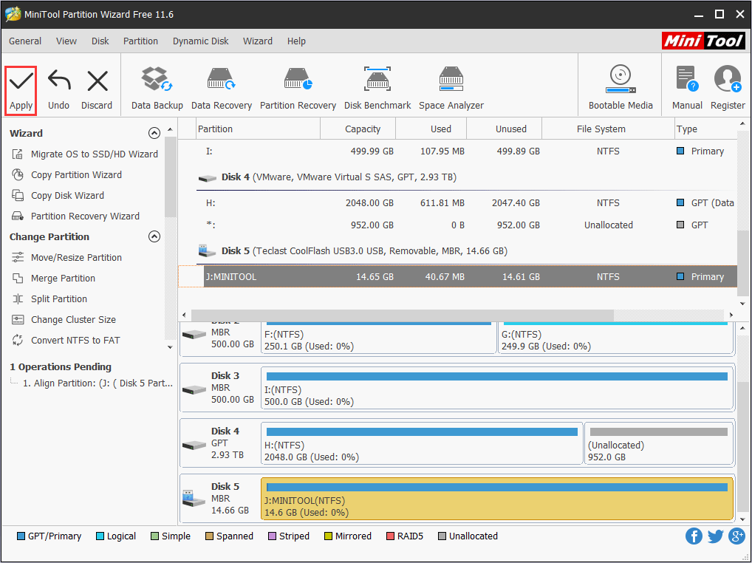Sort by Type column header

click(x=705, y=129)
